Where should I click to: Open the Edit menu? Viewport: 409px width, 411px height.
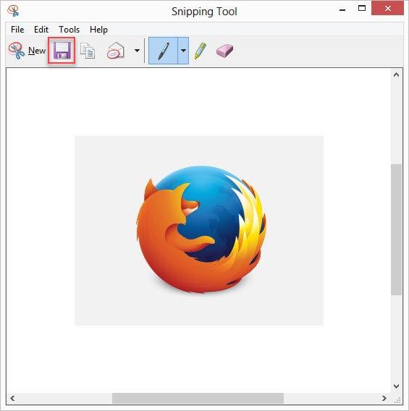click(x=41, y=30)
